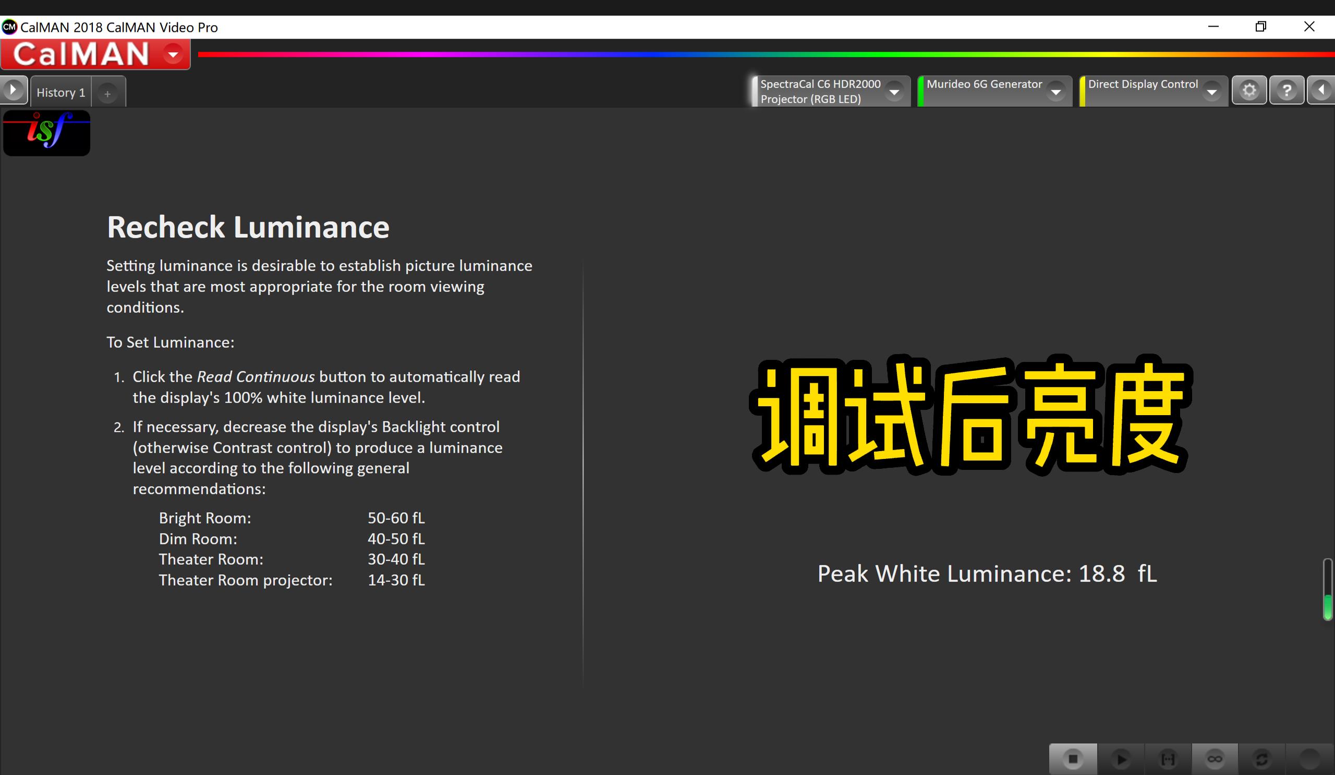Screen dimensions: 1335x775
Task: Click the green luminance level bar
Action: (x=1328, y=606)
